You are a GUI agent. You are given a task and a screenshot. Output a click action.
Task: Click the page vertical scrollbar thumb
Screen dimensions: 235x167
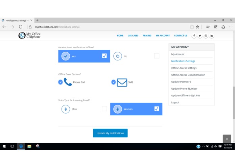(234, 103)
